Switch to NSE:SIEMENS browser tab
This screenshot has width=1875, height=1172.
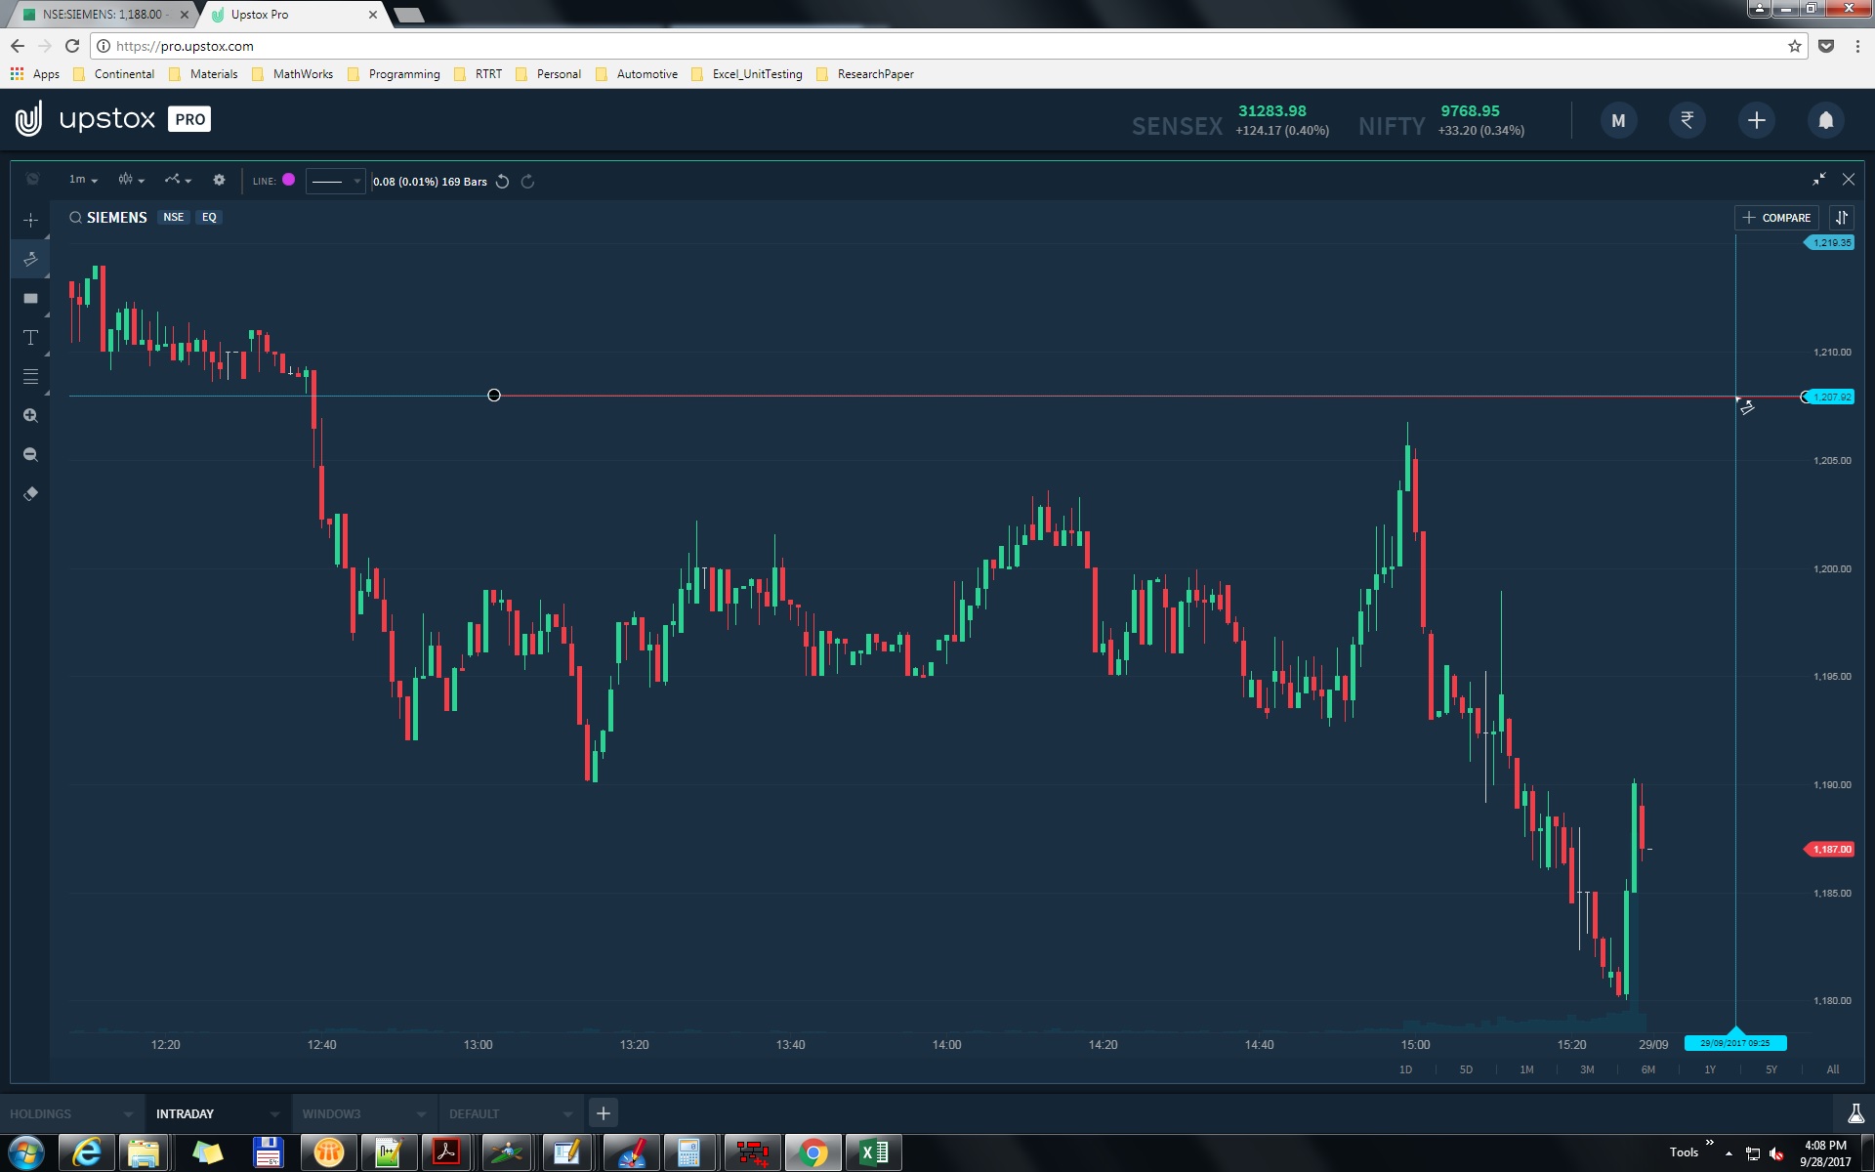pyautogui.click(x=102, y=15)
